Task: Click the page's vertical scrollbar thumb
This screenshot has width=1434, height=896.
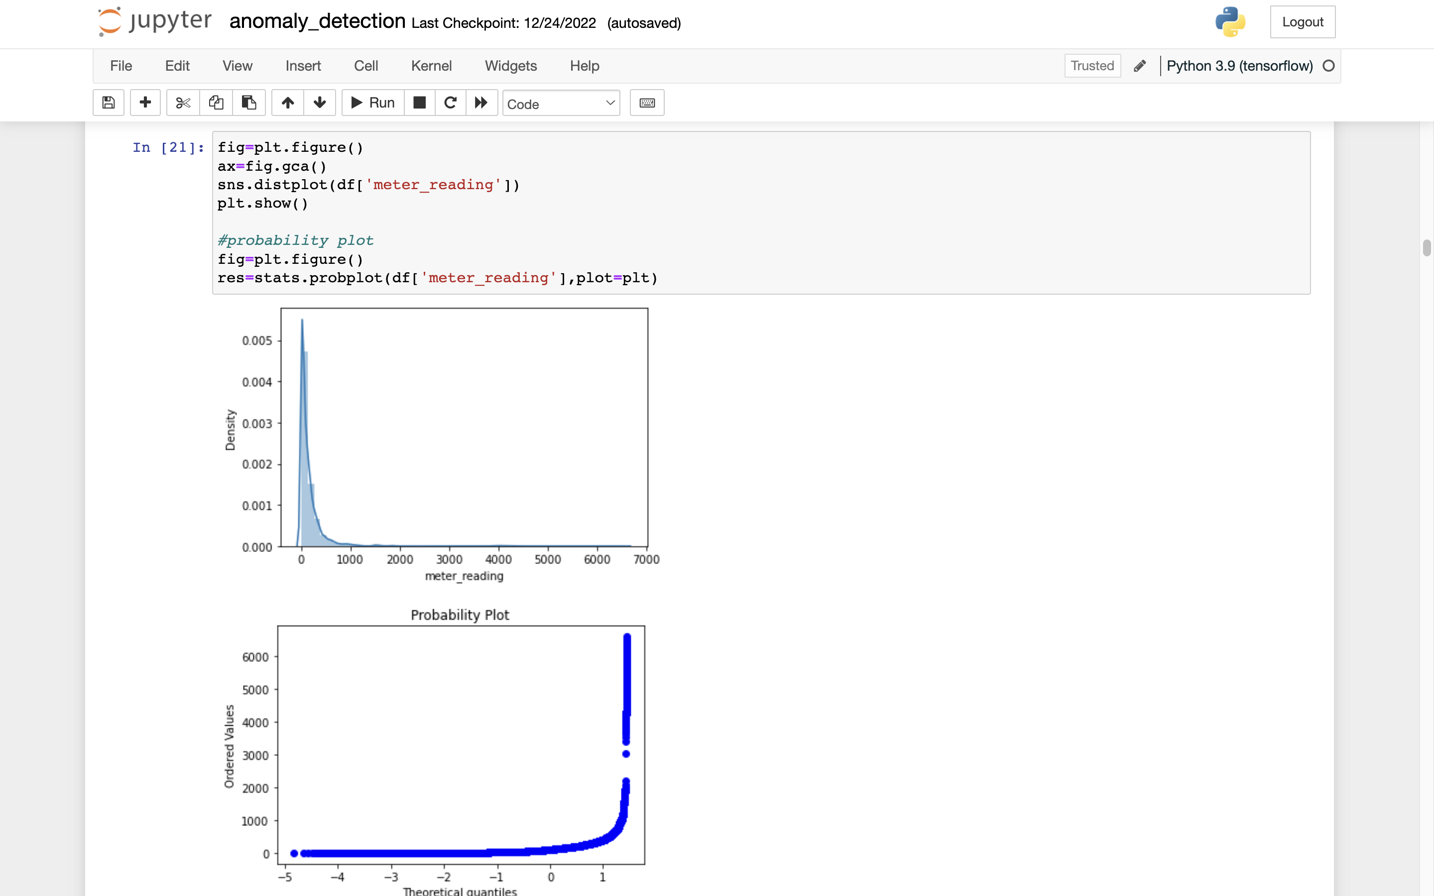Action: click(1427, 247)
